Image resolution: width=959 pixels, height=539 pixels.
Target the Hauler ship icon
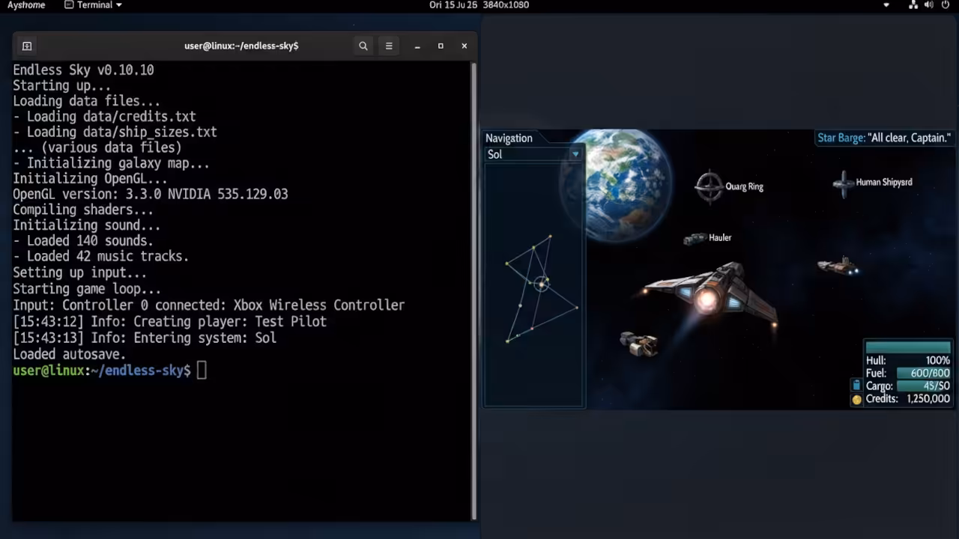click(695, 239)
